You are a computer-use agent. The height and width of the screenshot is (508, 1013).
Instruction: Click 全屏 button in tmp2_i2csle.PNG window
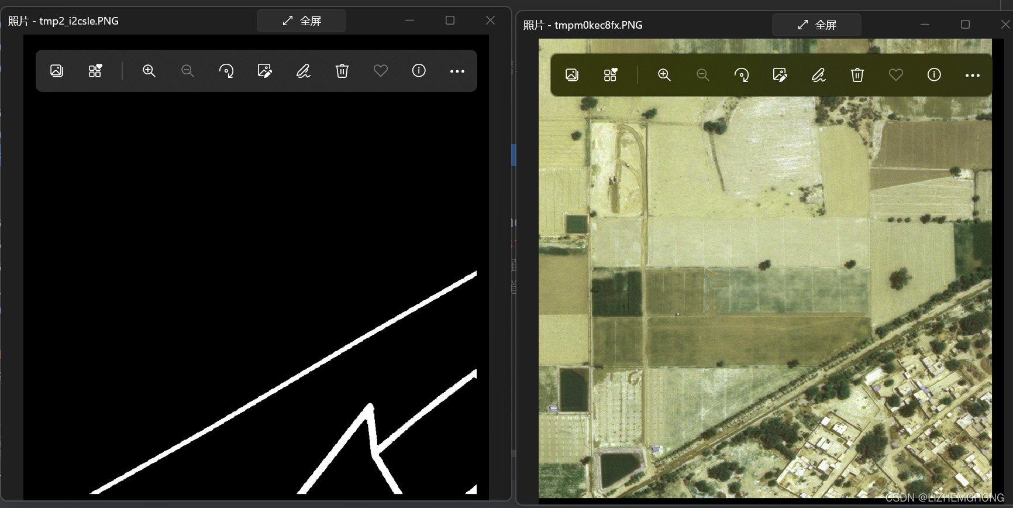[x=301, y=21]
